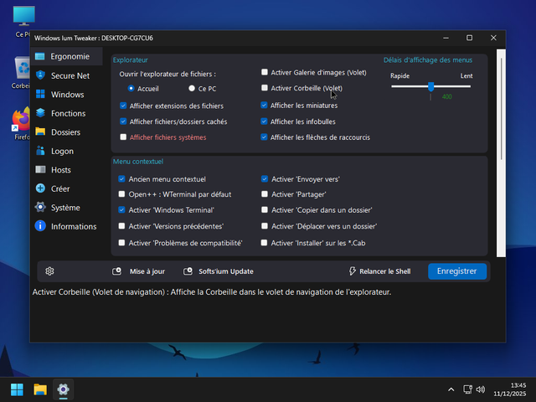536x402 pixels.
Task: Check Activer 'Déplacer vers un dossier'
Action: 265,226
